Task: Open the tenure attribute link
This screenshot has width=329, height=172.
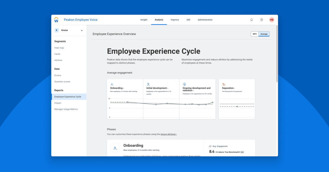Action: [168, 134]
